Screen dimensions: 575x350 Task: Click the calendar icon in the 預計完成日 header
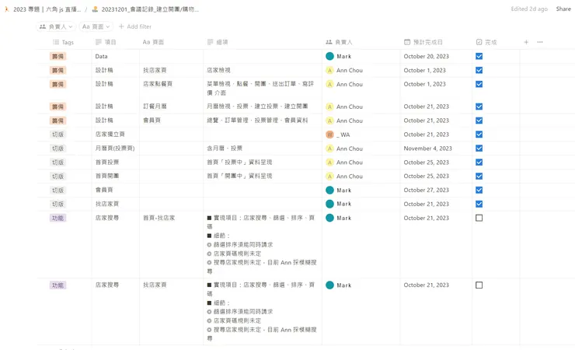[407, 42]
